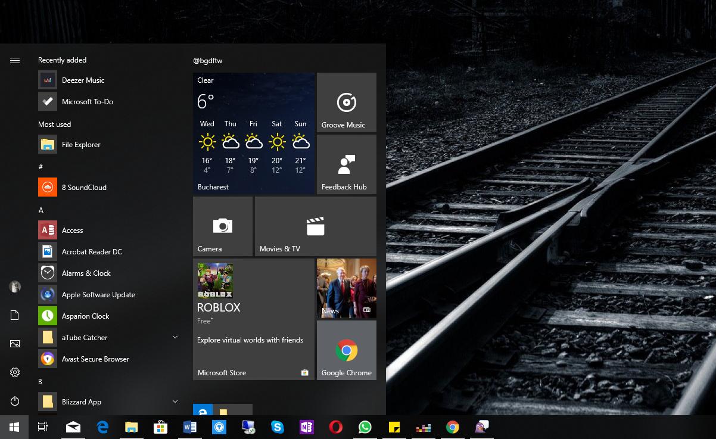Launch Asparion Clock

tap(110, 316)
